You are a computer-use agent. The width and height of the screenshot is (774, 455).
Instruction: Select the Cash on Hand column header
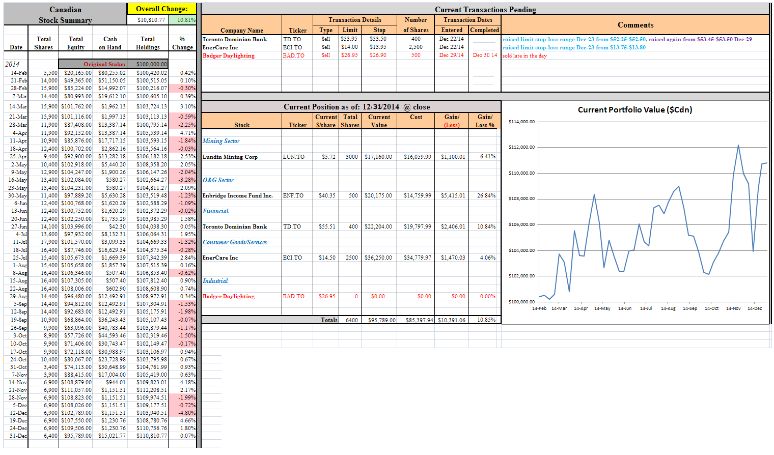coord(110,43)
